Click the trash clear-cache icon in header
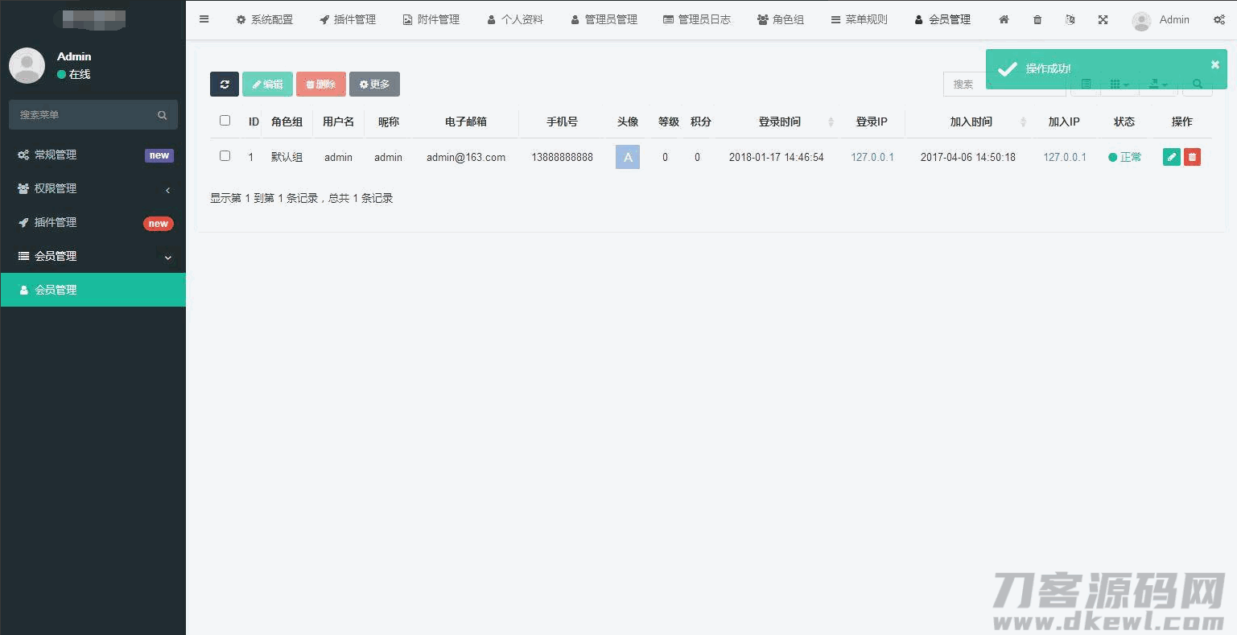 pos(1037,20)
